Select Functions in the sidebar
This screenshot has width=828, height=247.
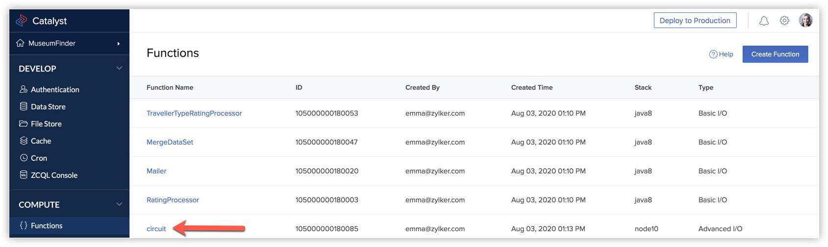[47, 225]
